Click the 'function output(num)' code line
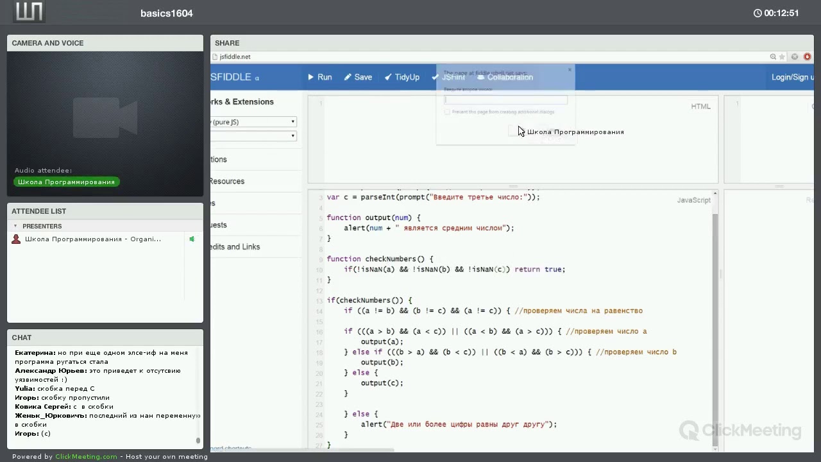 373,218
